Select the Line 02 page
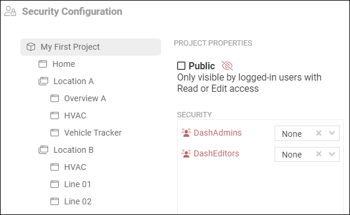 tap(78, 201)
